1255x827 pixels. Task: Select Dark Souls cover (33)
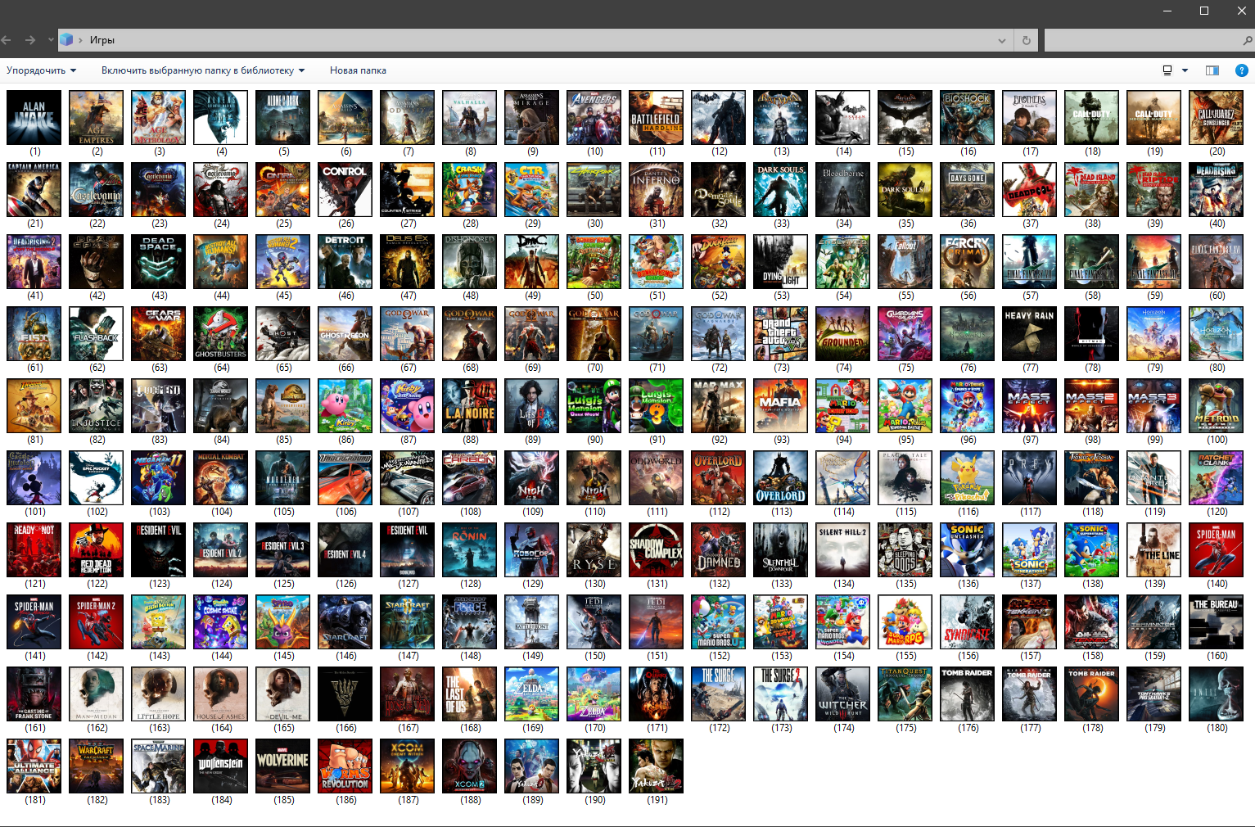click(x=781, y=190)
